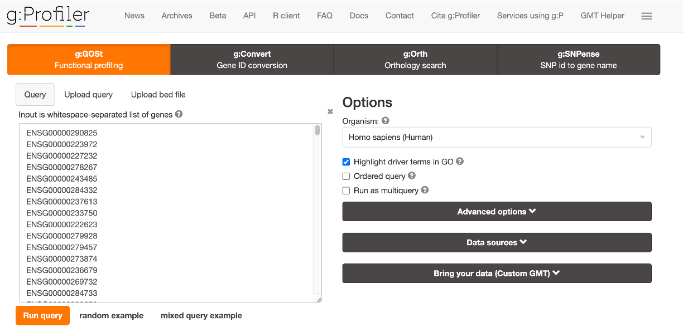Click gene ENSG00000278267 in the list
This screenshot has height=332, width=683.
[x=62, y=167]
